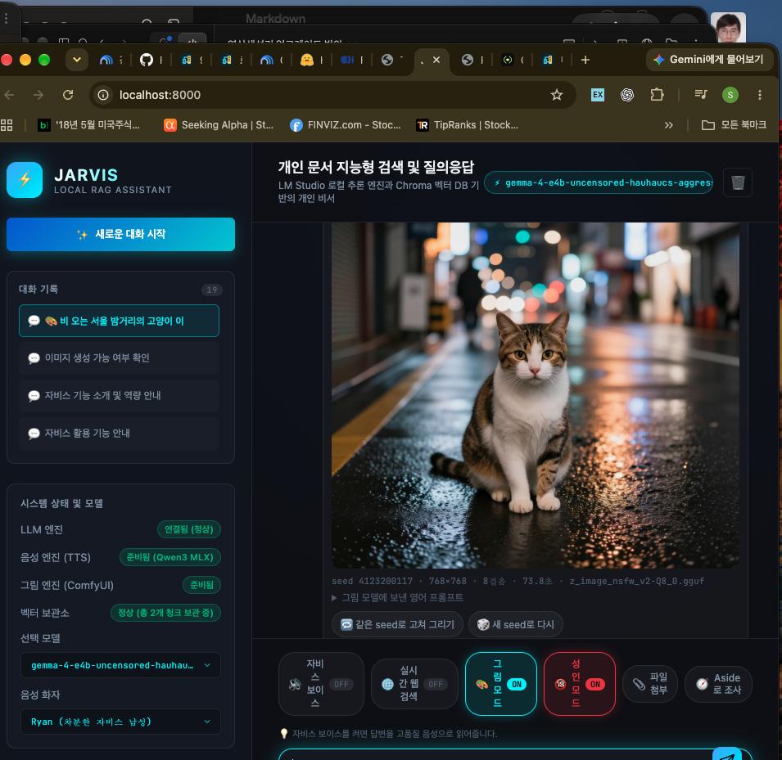Open the tab search dropdown chevron
Screen dimensions: 782x760
pos(77,60)
